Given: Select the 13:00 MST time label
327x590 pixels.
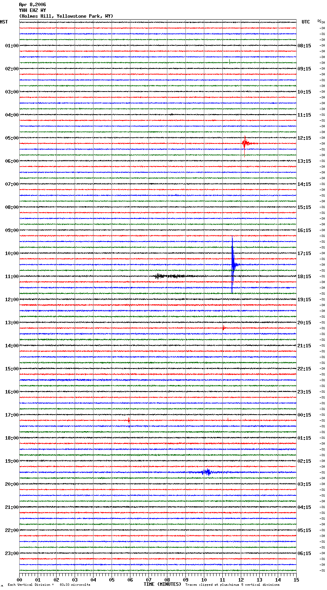Looking at the screenshot, I should [12, 323].
